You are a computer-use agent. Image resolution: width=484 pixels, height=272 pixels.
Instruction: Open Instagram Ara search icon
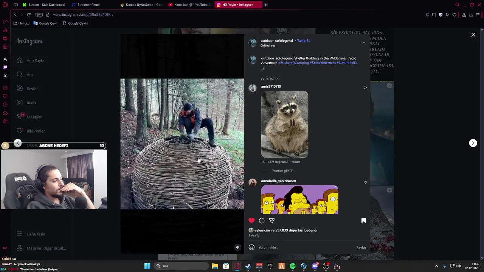tap(20, 74)
